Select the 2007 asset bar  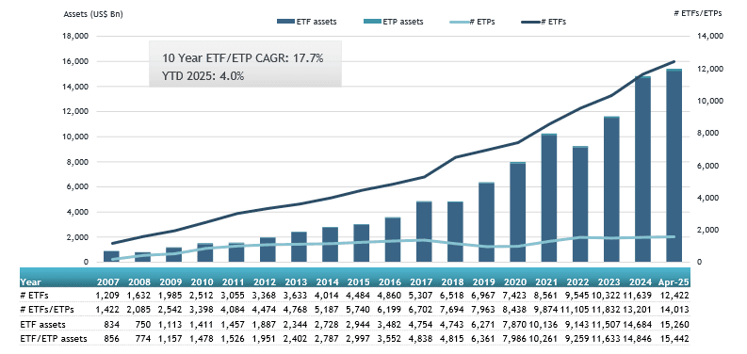tap(111, 256)
